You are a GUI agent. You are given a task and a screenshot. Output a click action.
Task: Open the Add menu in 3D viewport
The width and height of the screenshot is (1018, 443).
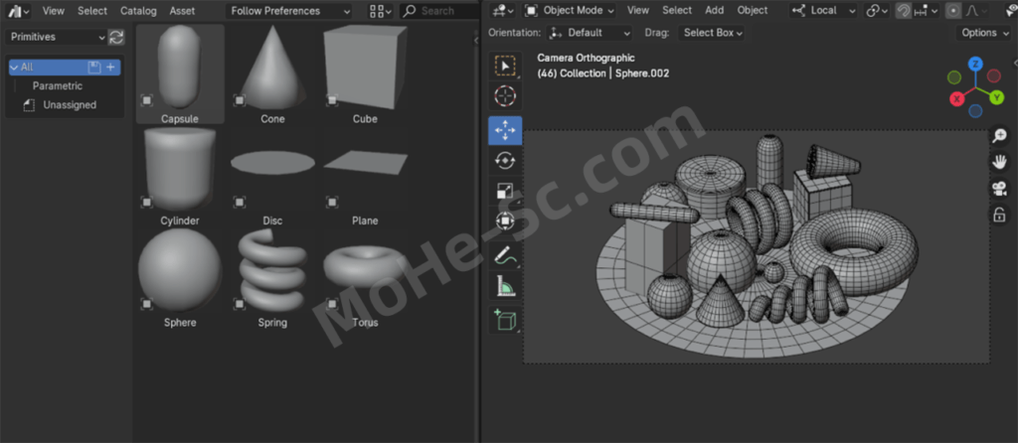pos(714,11)
